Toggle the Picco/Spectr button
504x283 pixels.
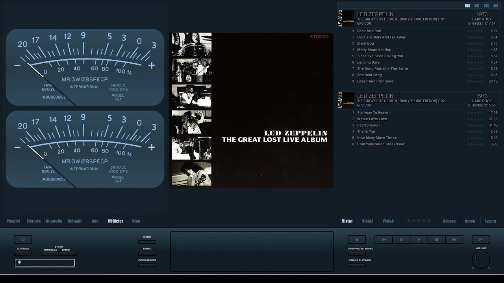[x=147, y=265]
